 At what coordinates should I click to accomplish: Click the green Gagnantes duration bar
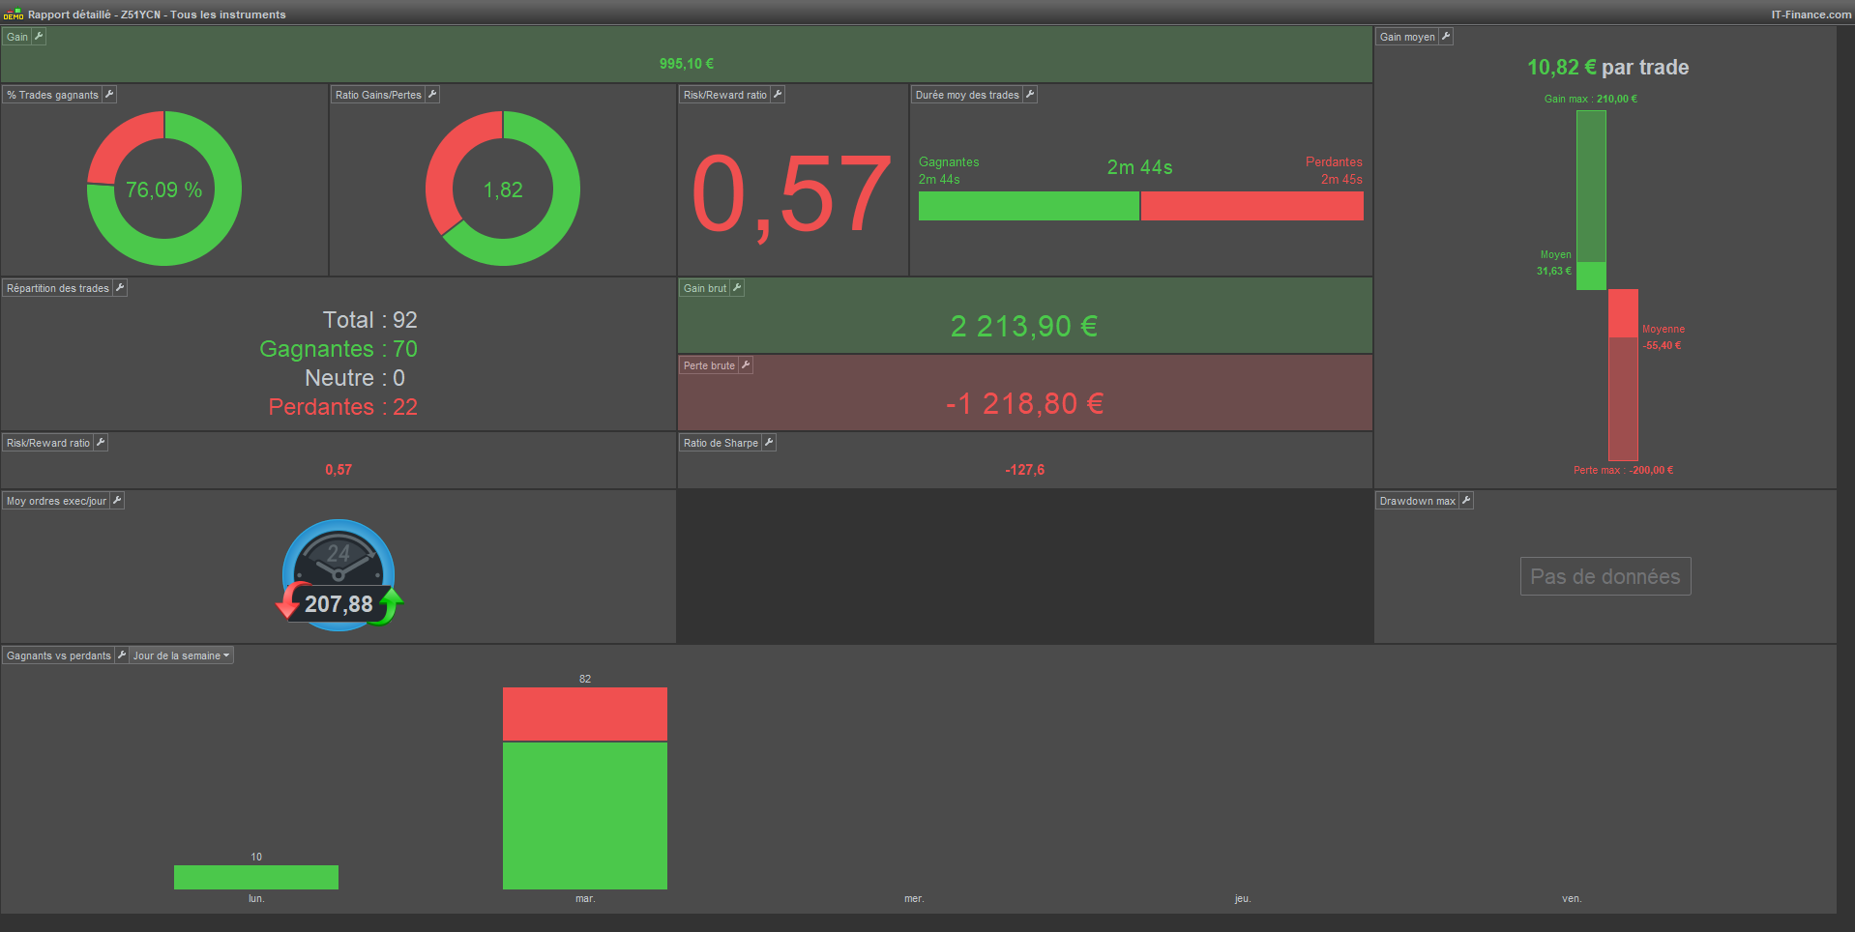click(x=1028, y=206)
